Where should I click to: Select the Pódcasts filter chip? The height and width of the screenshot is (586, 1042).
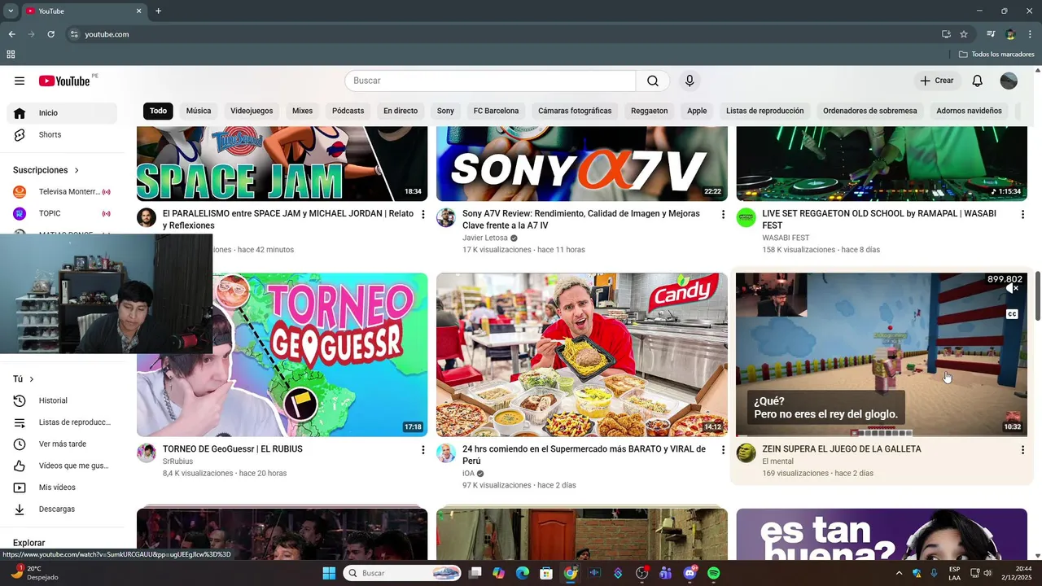tap(348, 111)
